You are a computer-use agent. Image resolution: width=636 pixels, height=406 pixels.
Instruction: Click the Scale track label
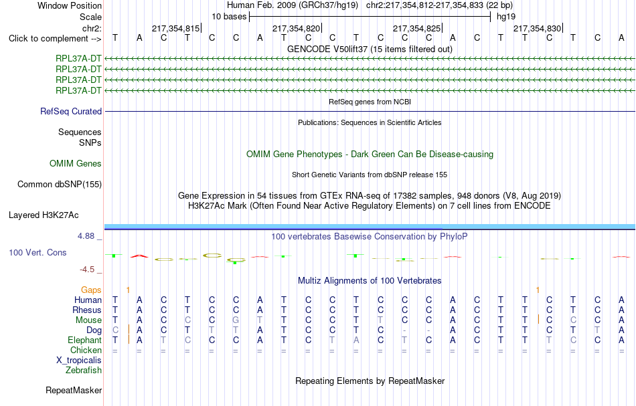(91, 17)
